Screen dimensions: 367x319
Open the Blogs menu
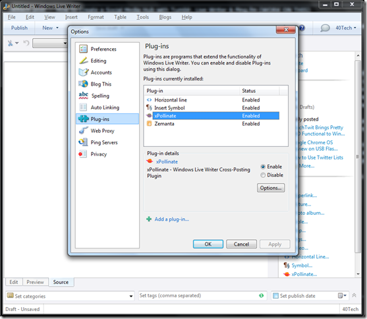(x=165, y=17)
